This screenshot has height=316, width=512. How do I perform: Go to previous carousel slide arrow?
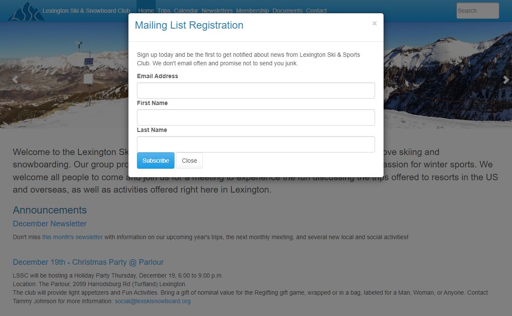[x=15, y=79]
